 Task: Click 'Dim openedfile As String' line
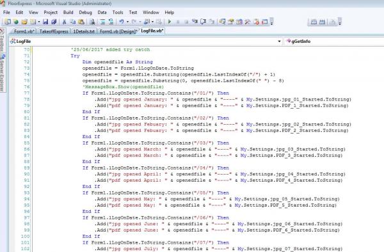118,62
